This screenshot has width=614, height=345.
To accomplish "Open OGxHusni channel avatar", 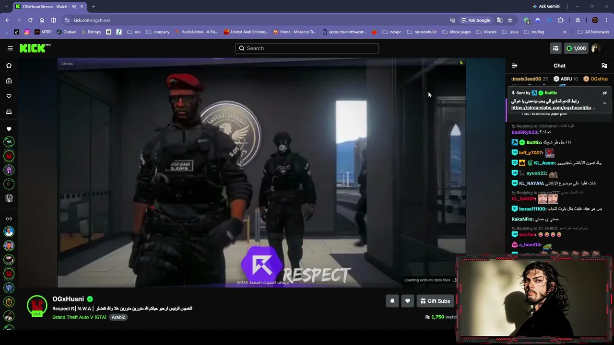I will 37,306.
